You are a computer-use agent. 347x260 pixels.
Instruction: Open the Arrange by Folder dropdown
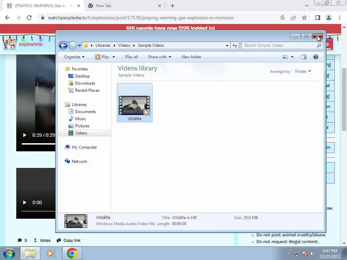click(x=303, y=71)
